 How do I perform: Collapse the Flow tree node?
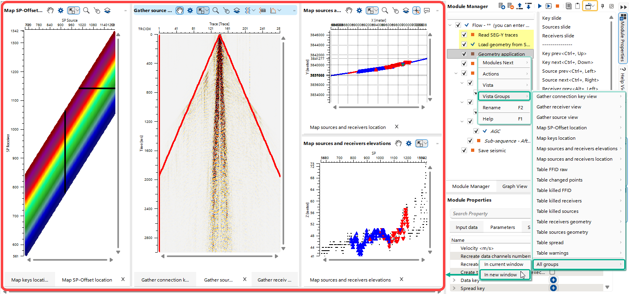pyautogui.click(x=450, y=25)
